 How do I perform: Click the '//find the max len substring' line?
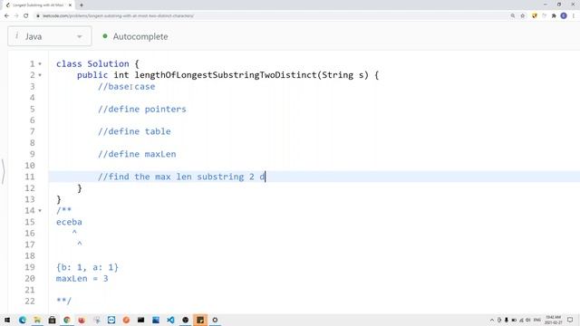pos(181,177)
